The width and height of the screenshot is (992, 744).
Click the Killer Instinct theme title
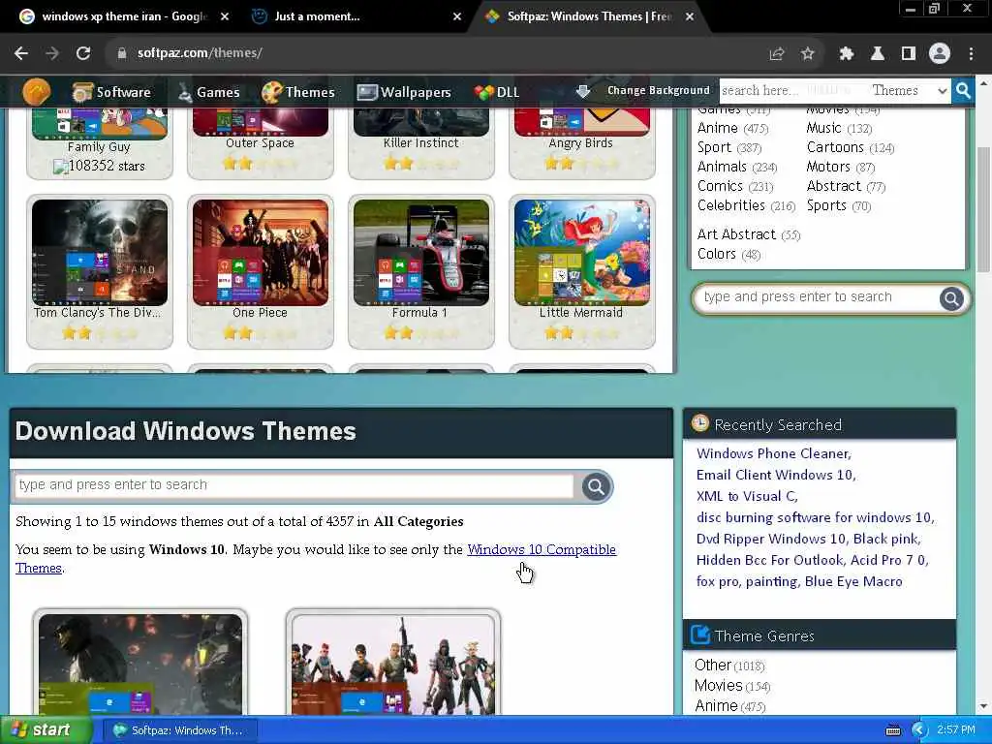(420, 143)
